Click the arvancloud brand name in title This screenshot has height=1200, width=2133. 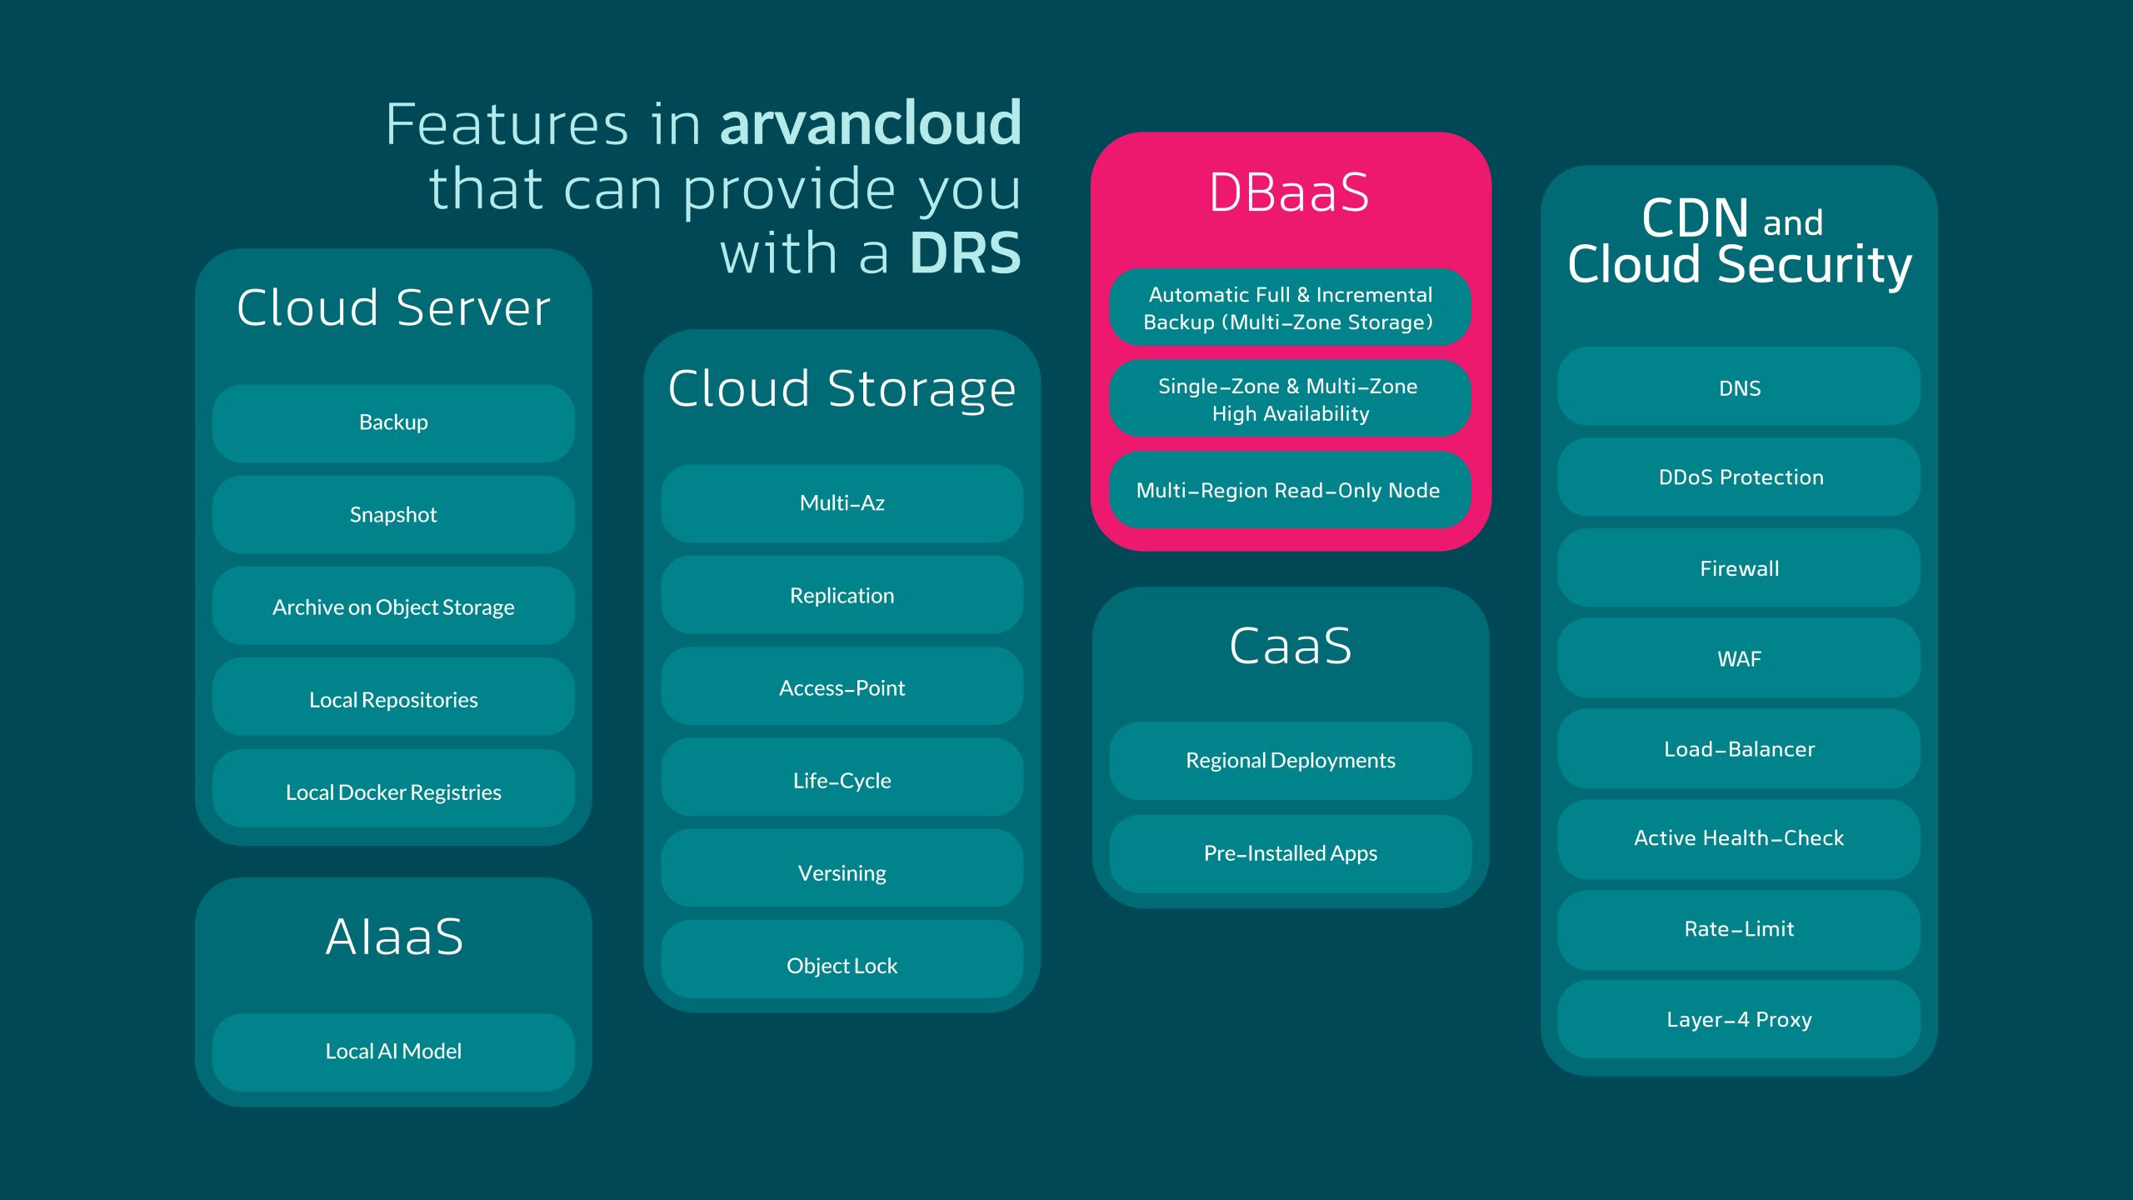click(870, 123)
